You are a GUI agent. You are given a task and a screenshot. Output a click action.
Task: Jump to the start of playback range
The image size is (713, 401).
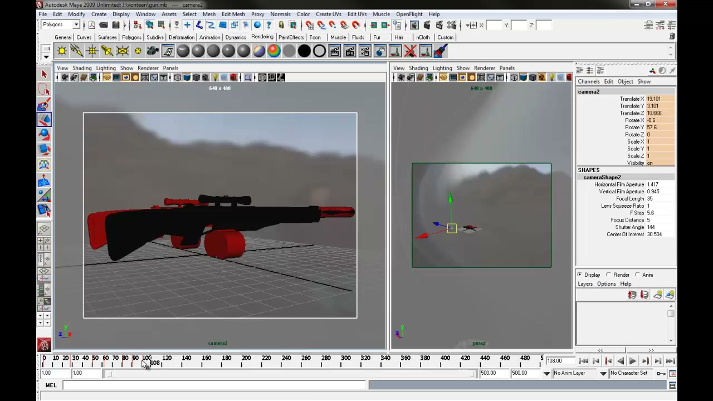(583, 361)
